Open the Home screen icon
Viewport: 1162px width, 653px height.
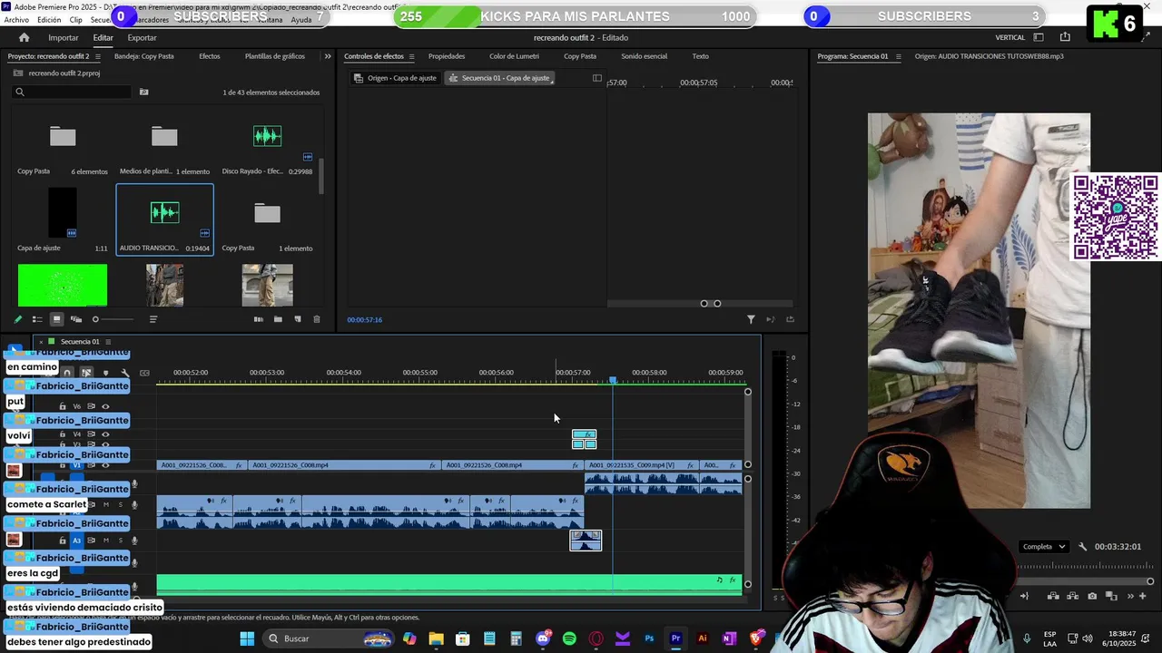[24, 37]
